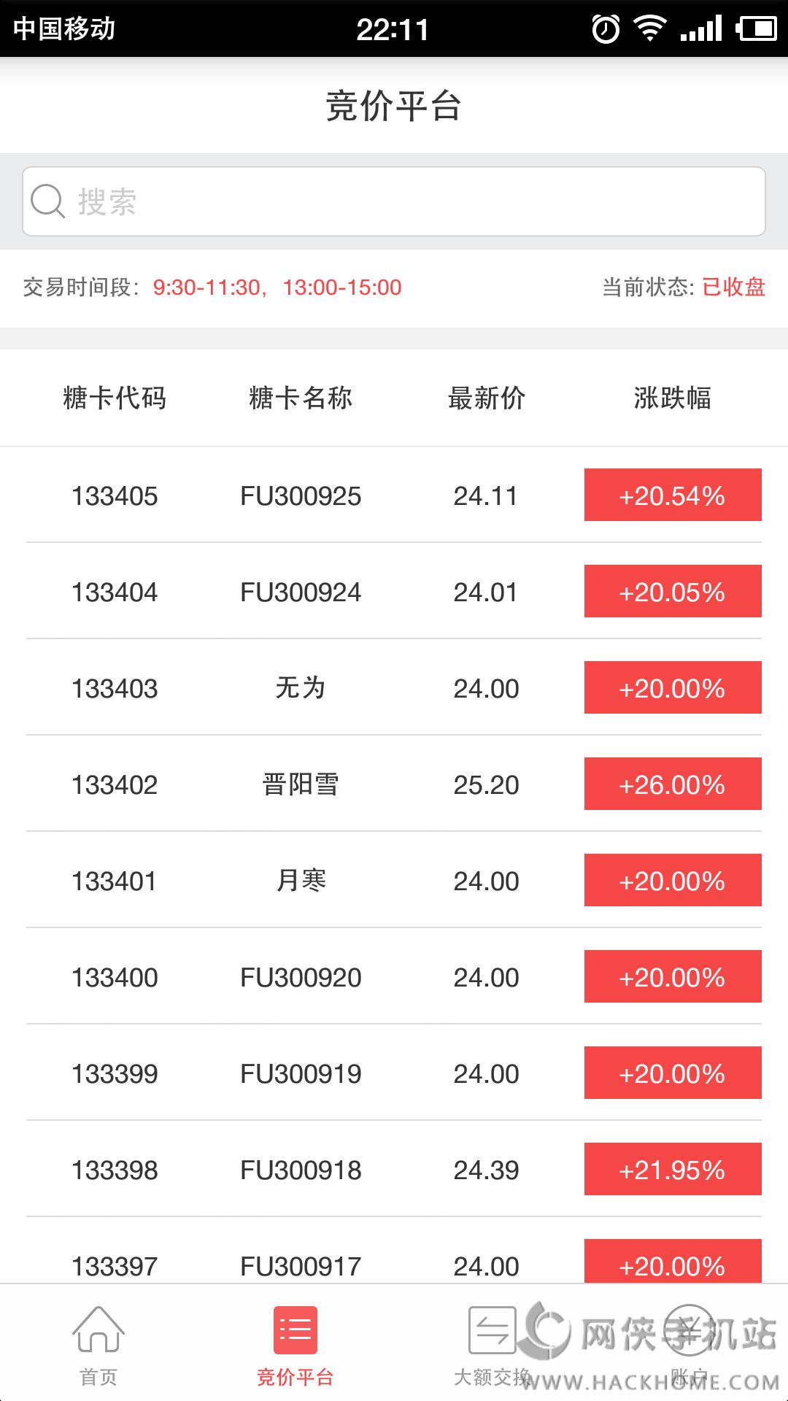The image size is (788, 1401).
Task: Select the FU300918 row
Action: pyautogui.click(x=300, y=1170)
